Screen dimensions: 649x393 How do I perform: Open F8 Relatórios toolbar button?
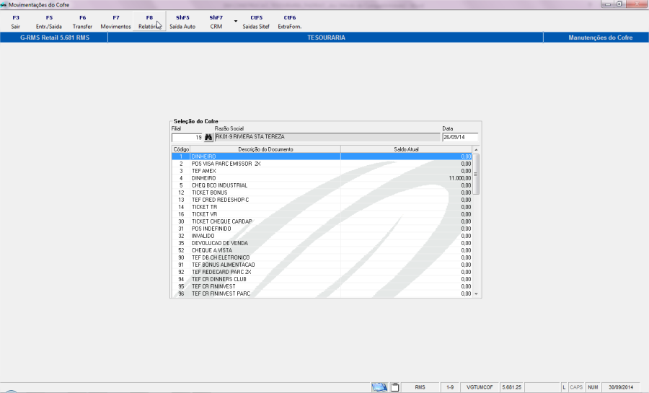pos(149,22)
